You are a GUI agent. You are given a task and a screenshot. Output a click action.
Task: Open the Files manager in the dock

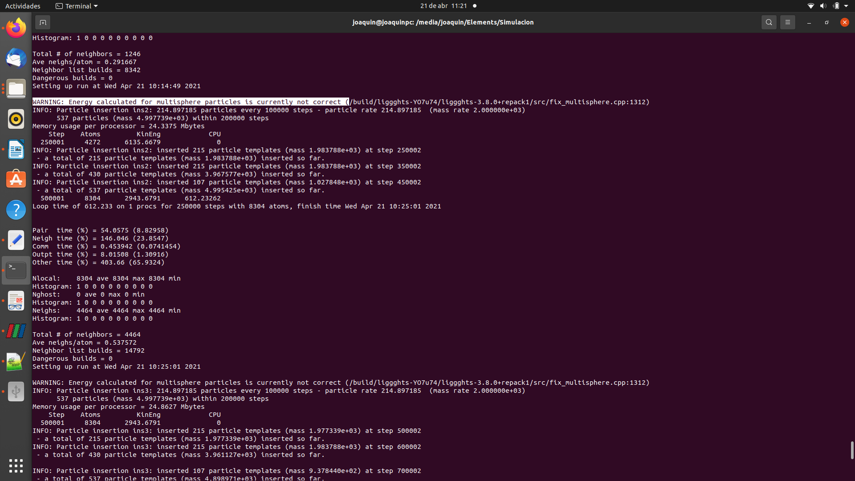16,89
